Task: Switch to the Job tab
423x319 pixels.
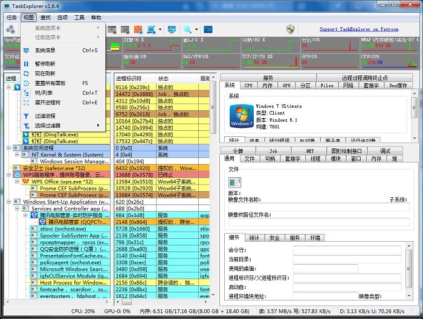Action: (x=273, y=151)
